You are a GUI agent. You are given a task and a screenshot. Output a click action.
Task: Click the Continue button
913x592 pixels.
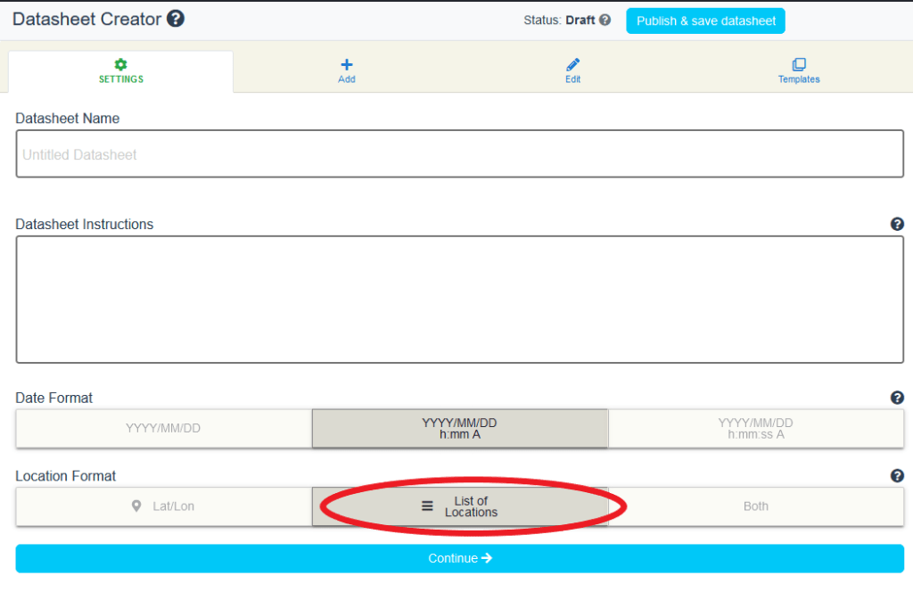point(459,558)
